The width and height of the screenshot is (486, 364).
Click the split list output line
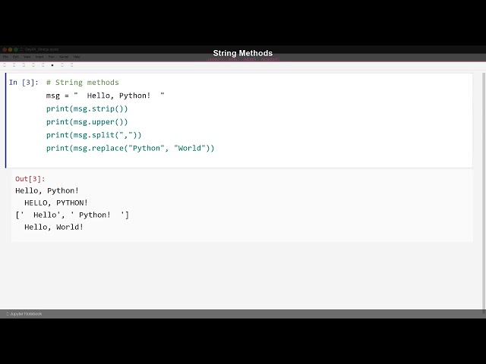[x=72, y=215]
